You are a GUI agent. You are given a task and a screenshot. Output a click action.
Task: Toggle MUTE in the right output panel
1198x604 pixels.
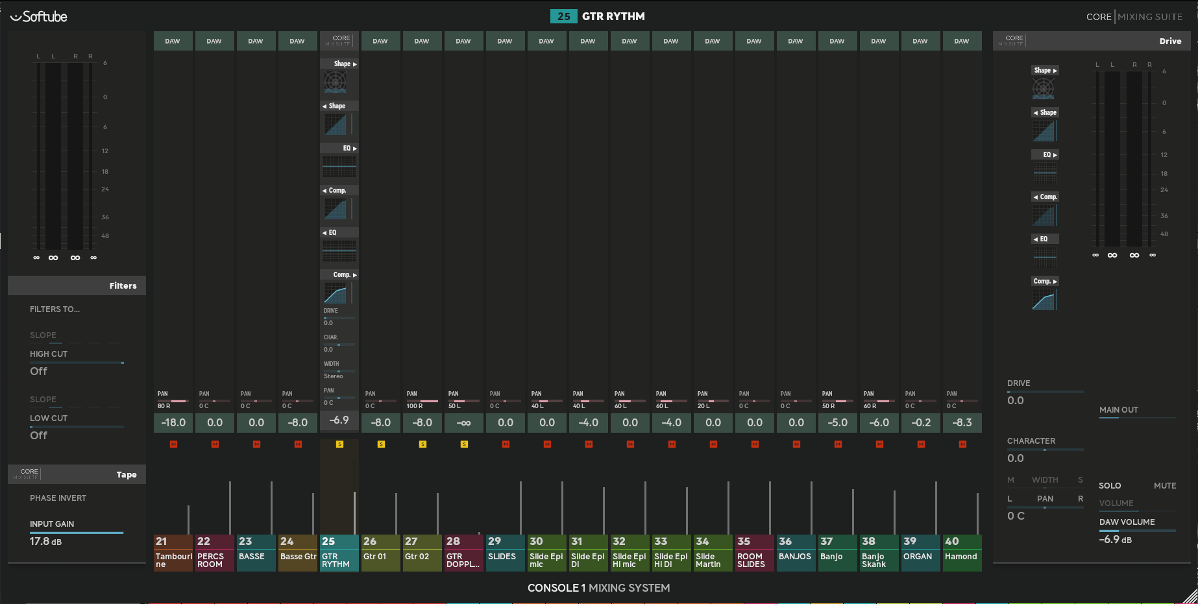coord(1165,485)
